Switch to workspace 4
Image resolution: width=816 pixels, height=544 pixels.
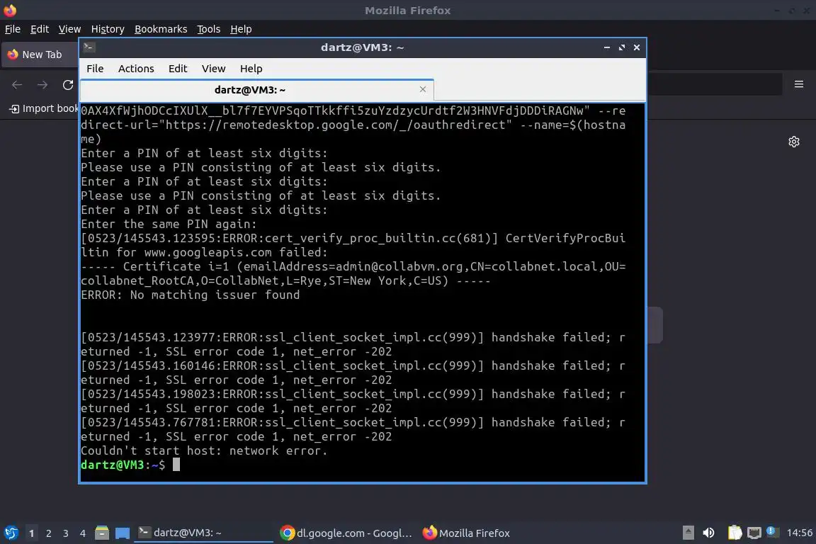[x=82, y=533]
